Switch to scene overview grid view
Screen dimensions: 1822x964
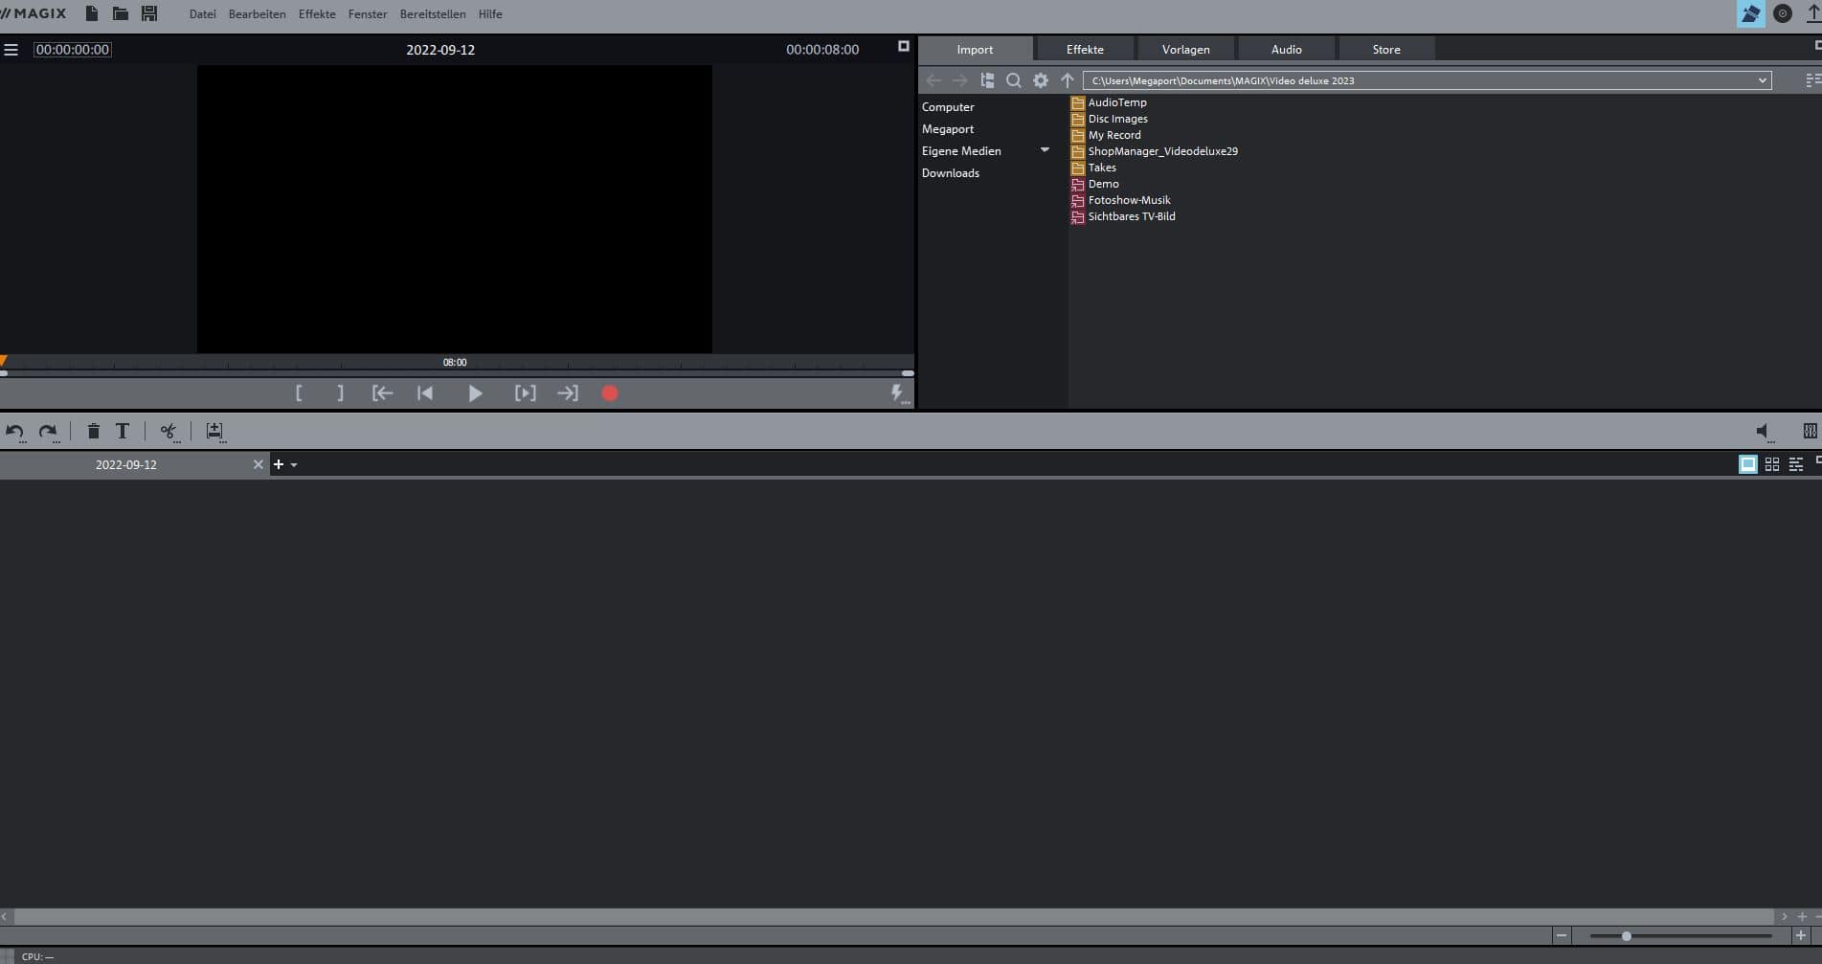click(x=1772, y=464)
